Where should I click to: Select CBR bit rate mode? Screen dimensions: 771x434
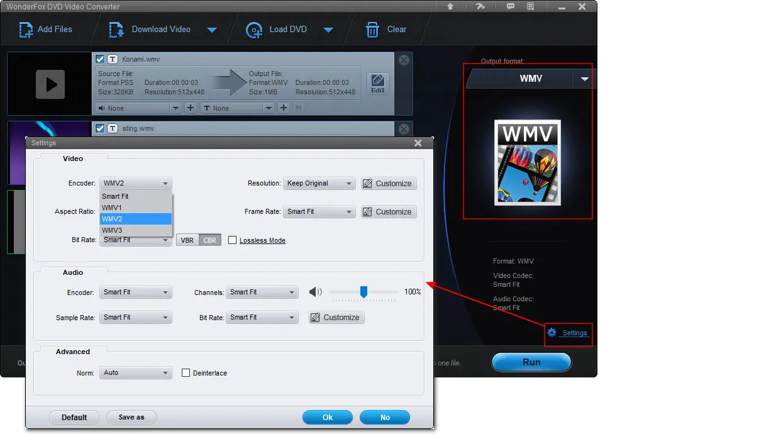point(210,240)
